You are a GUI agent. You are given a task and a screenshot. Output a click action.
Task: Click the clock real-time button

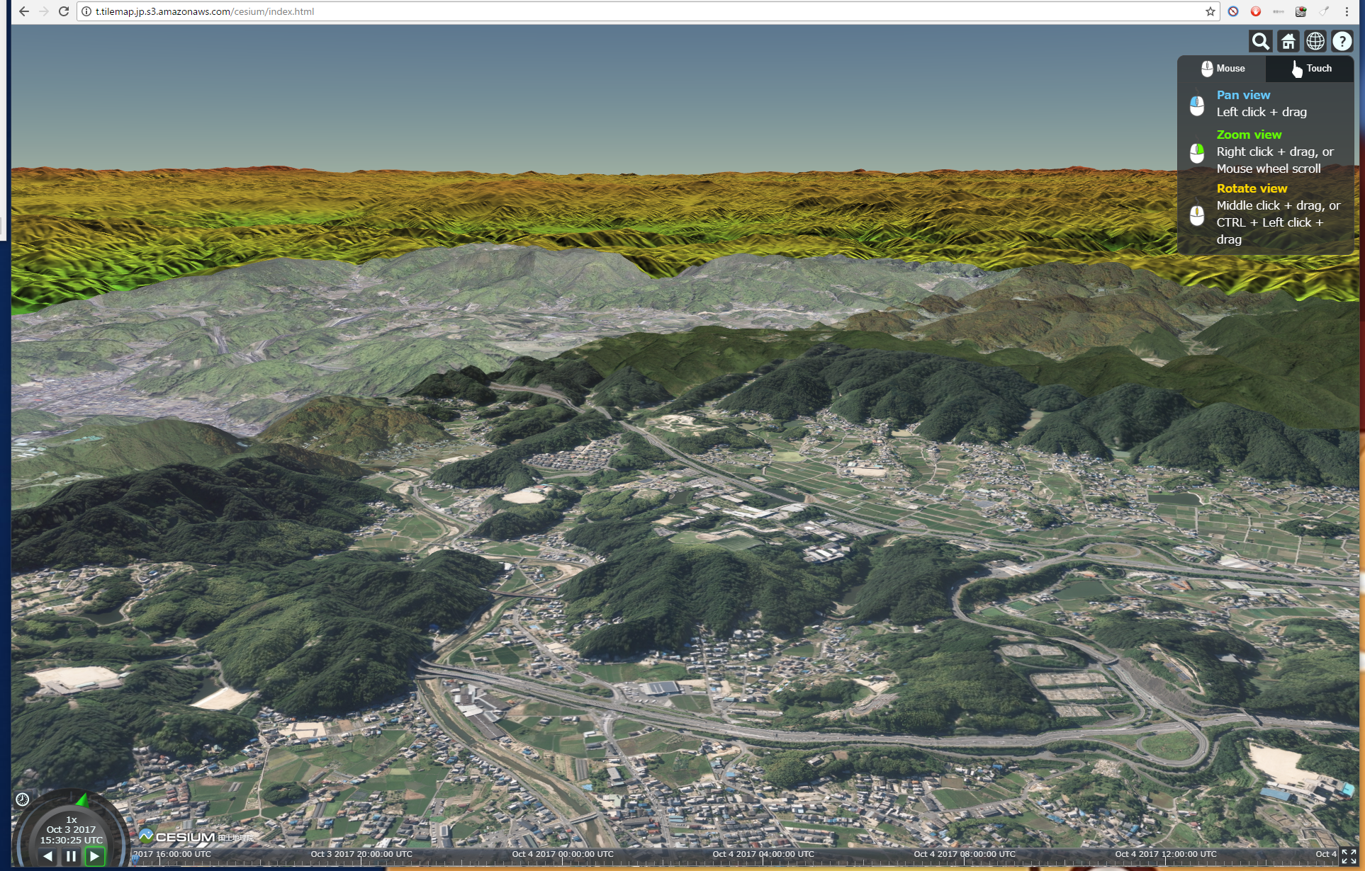[23, 799]
